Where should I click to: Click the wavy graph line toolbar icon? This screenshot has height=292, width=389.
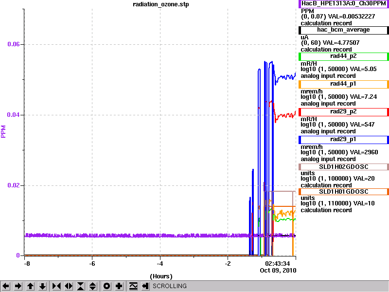pyautogui.click(x=133, y=286)
